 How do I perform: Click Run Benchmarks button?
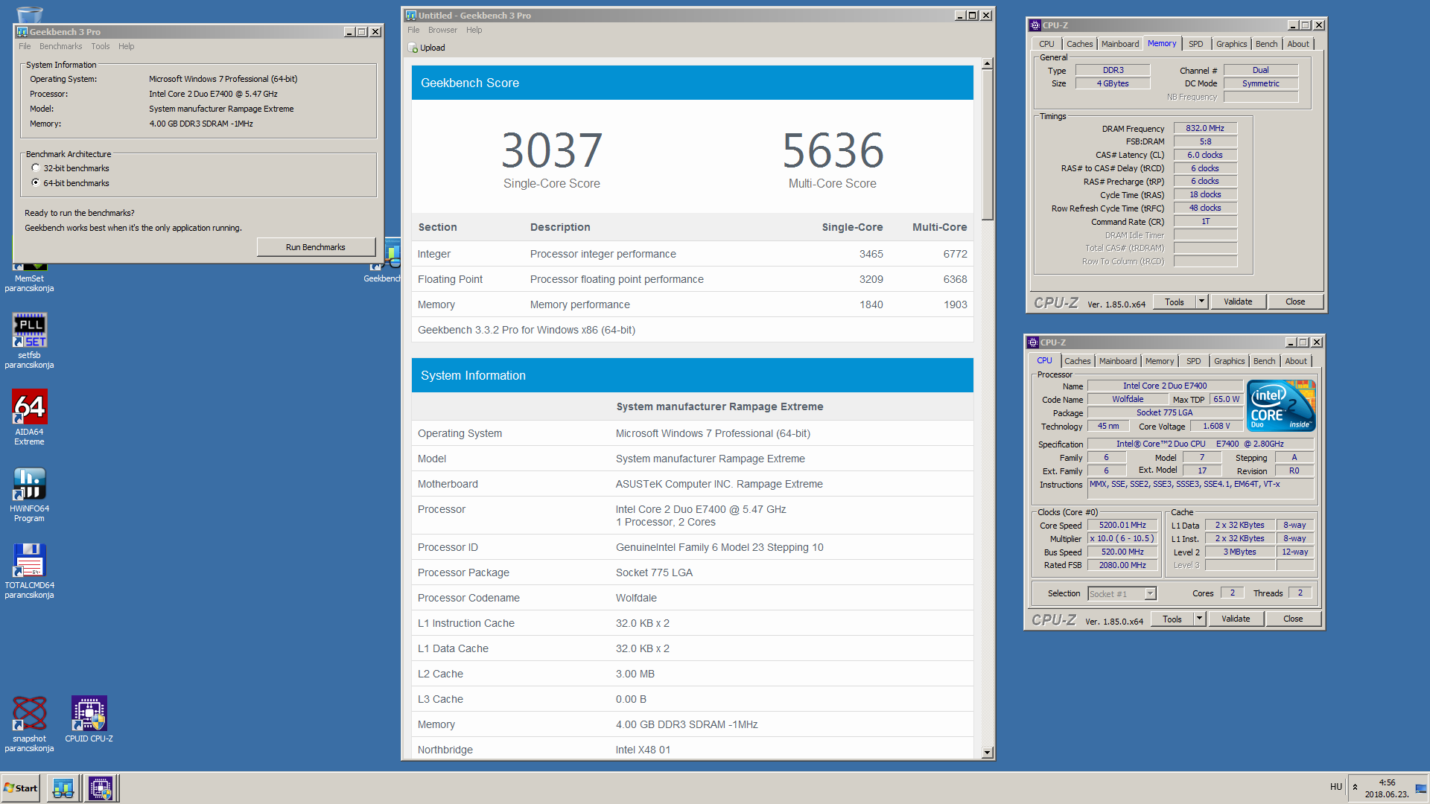pyautogui.click(x=316, y=247)
